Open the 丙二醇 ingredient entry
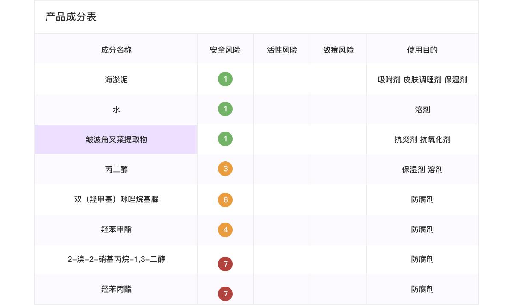Viewport: 513px width, 305px height. pos(116,170)
